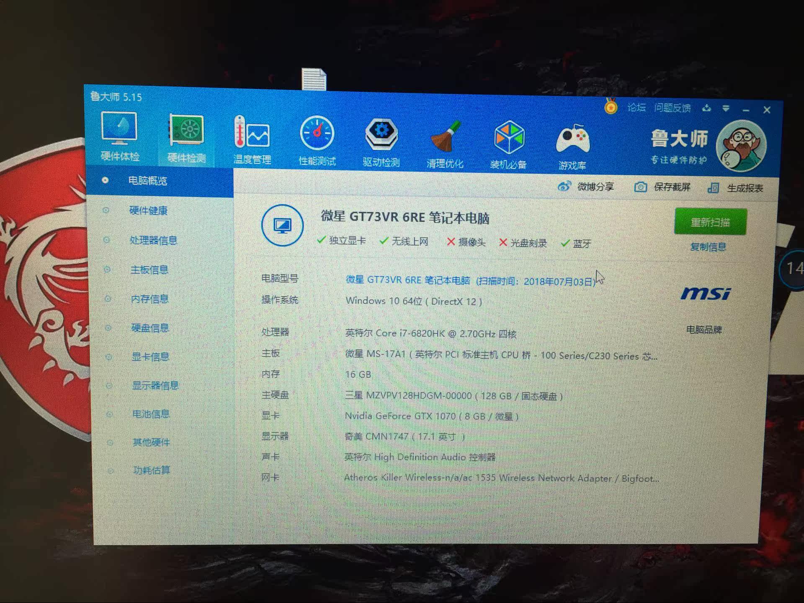Image resolution: width=804 pixels, height=603 pixels.
Task: Switch to 处理器信息 processor info tab
Action: click(x=153, y=240)
